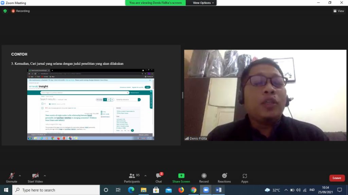Unmute the microphone
The width and height of the screenshot is (348, 195).
[12, 177]
